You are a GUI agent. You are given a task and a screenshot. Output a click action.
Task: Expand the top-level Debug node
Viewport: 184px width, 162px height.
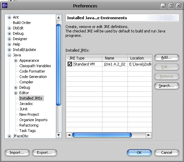[9, 33]
